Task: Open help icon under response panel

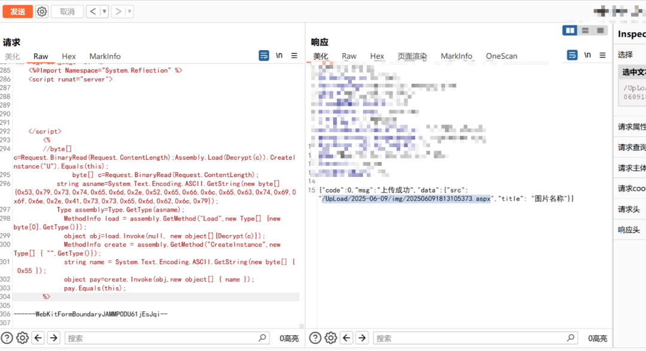Action: click(315, 338)
